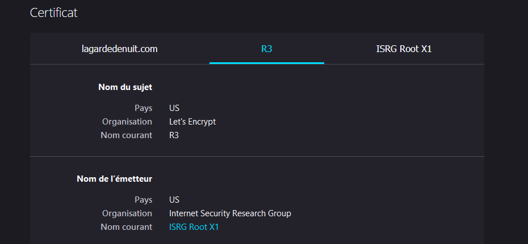Screen dimensions: 528x244
Task: Follow the blue ISRG Root X1 issuer link
Action: point(194,227)
